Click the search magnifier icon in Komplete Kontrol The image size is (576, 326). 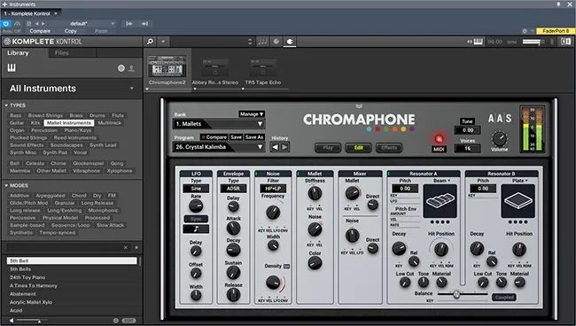click(150, 42)
